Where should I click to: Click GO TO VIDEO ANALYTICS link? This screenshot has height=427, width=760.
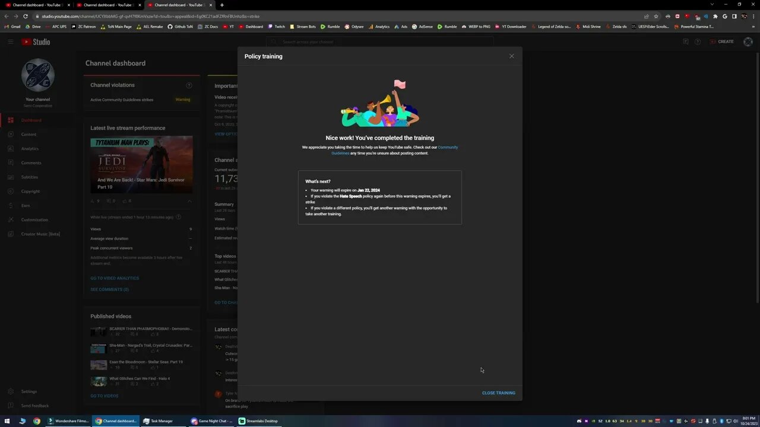115,278
